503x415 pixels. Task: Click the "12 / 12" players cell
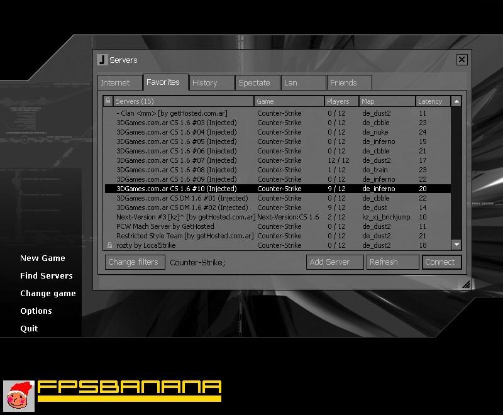point(338,160)
